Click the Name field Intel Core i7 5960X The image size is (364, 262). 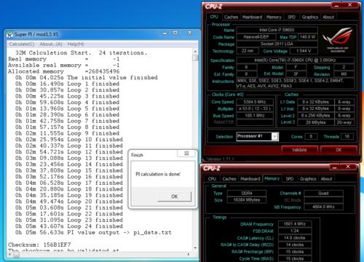coord(277,30)
